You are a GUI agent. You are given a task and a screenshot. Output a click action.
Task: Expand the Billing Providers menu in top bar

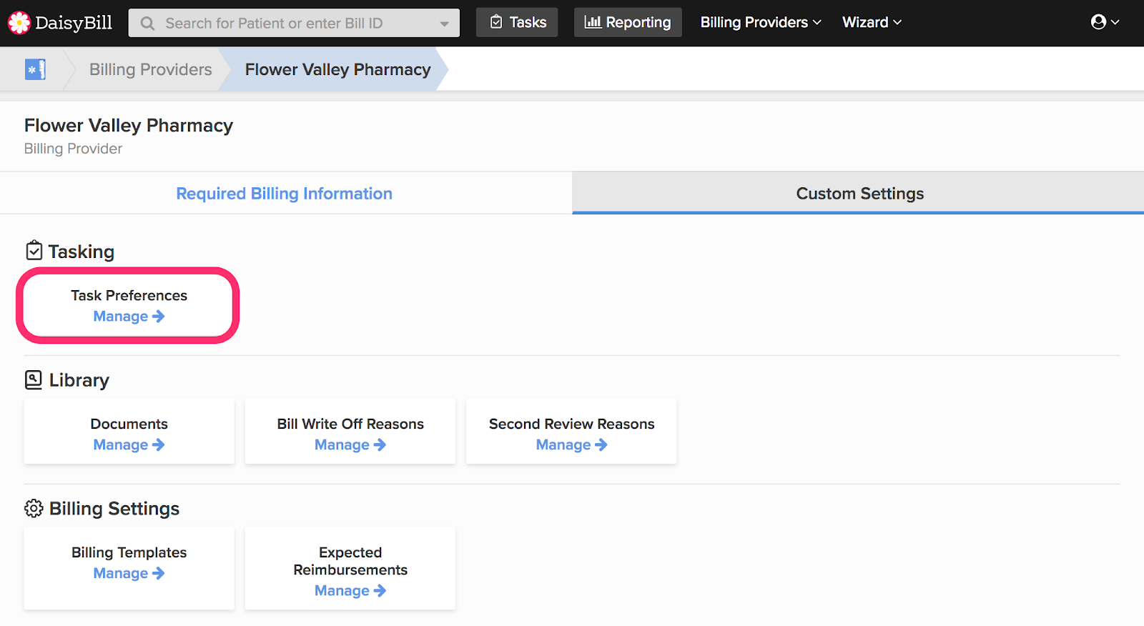(x=761, y=22)
